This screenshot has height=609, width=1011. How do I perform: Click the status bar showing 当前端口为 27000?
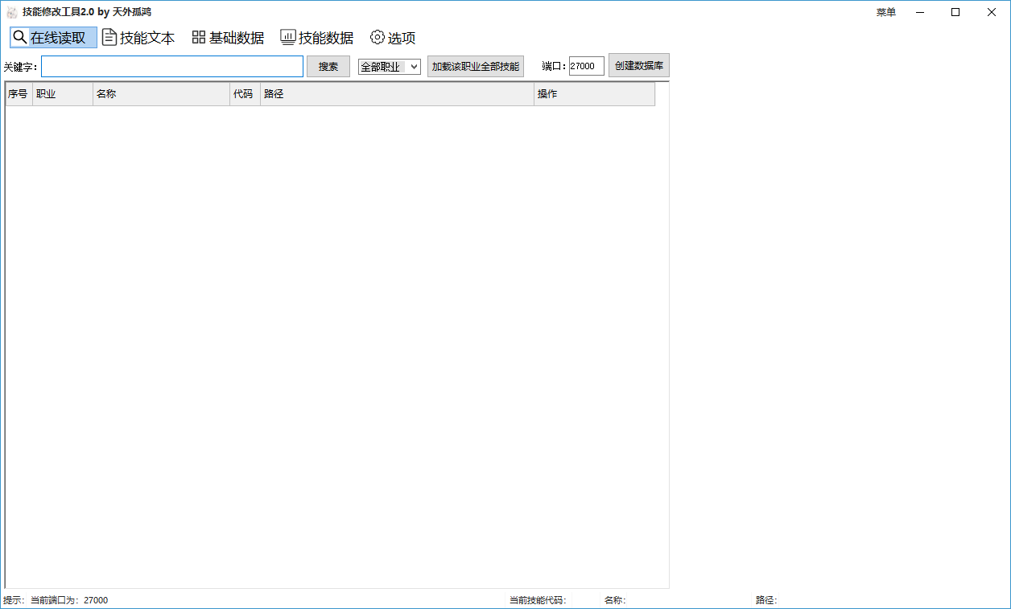click(56, 599)
